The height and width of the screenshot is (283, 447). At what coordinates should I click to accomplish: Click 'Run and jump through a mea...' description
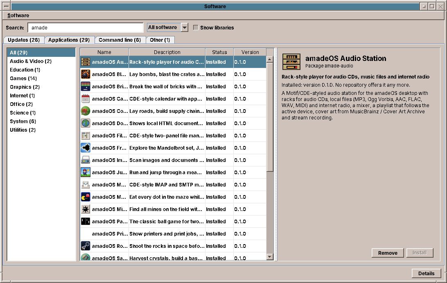pos(165,172)
